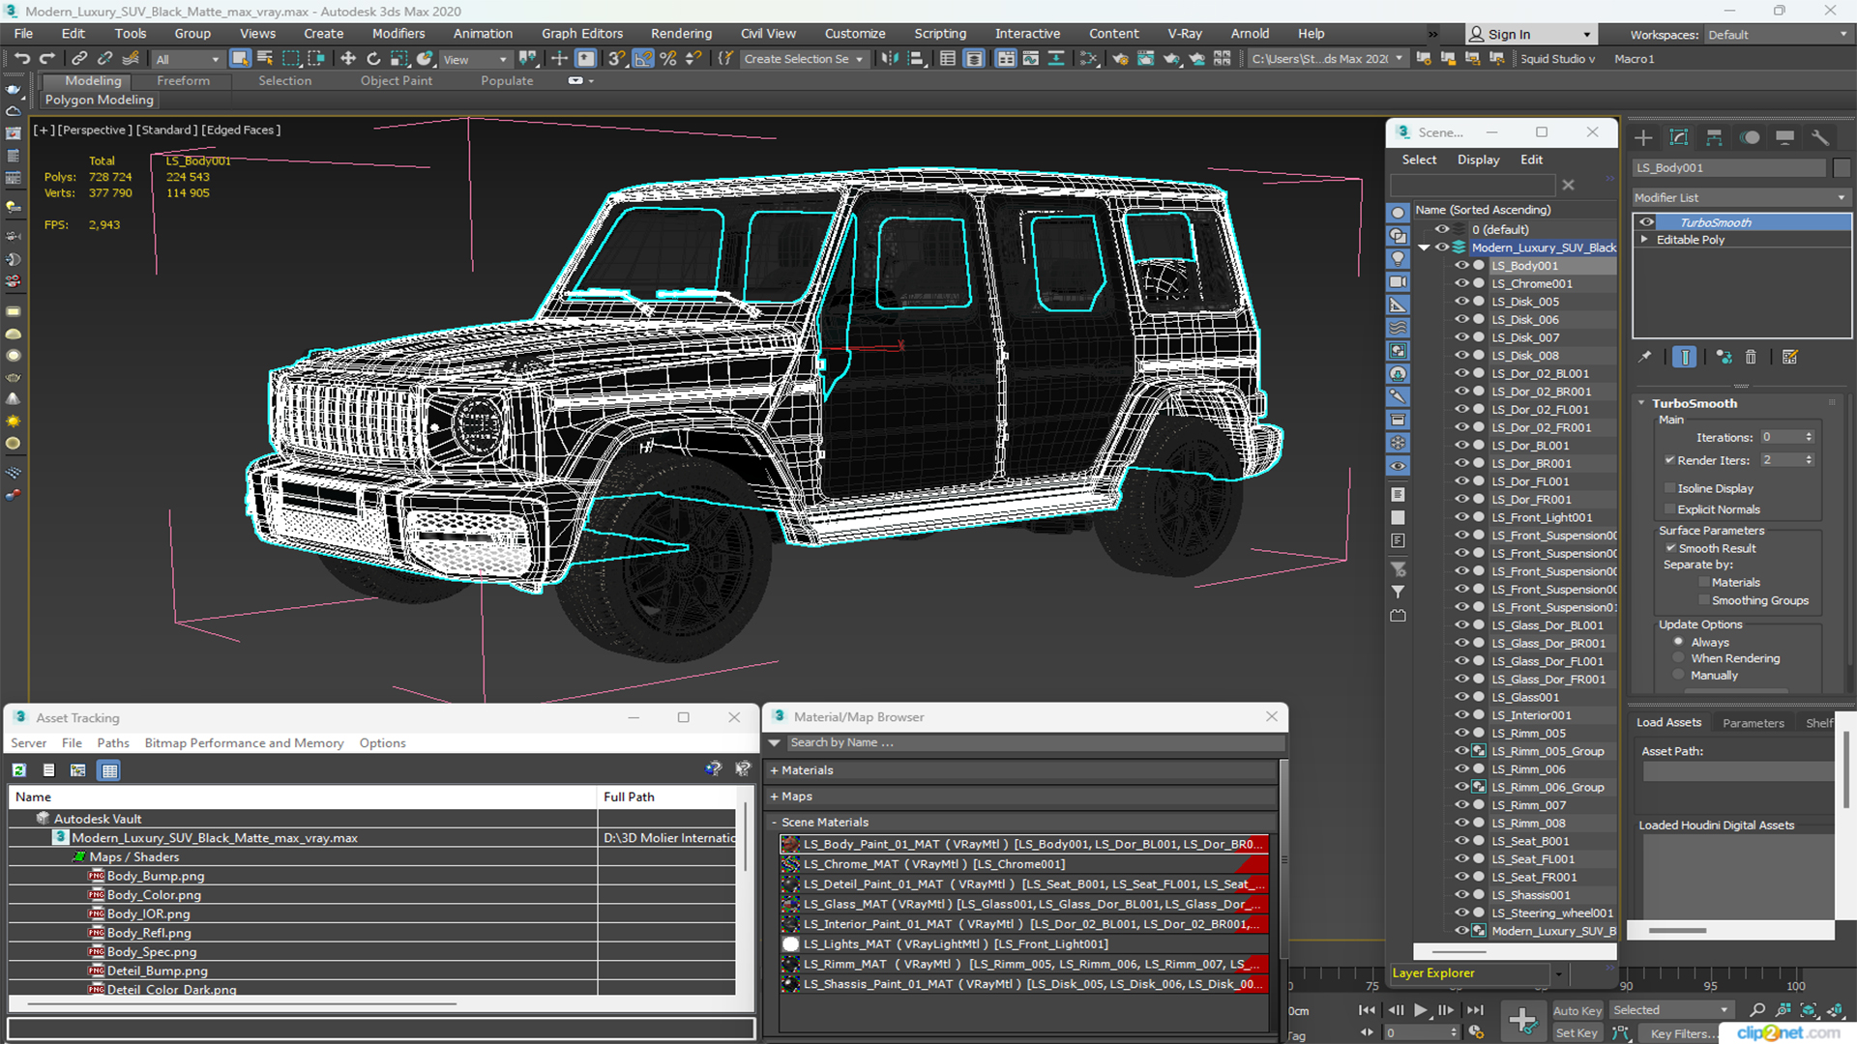1857x1044 pixels.
Task: Refresh the Asset Tracking list
Action: click(19, 770)
